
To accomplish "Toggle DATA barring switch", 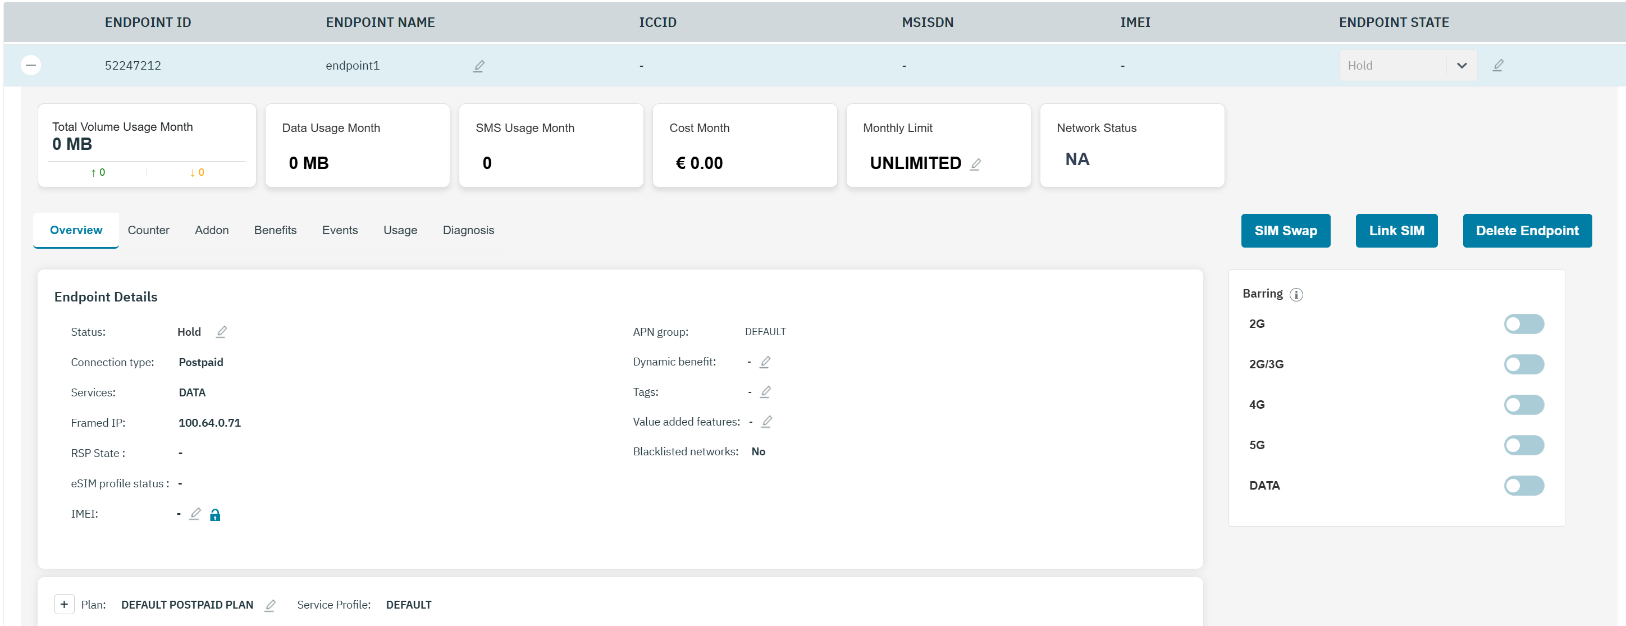I will click(x=1523, y=485).
